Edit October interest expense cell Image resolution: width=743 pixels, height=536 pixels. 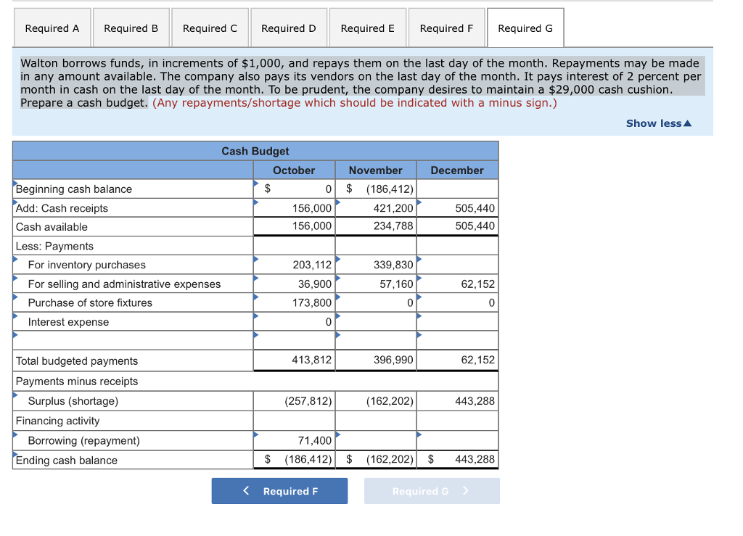coord(295,321)
